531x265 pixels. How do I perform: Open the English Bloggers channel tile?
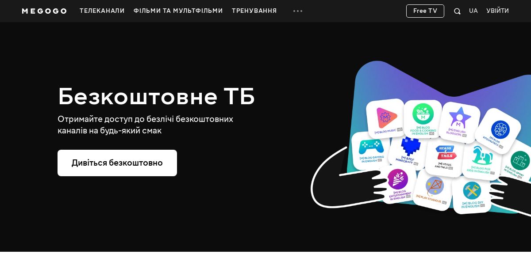click(459, 122)
